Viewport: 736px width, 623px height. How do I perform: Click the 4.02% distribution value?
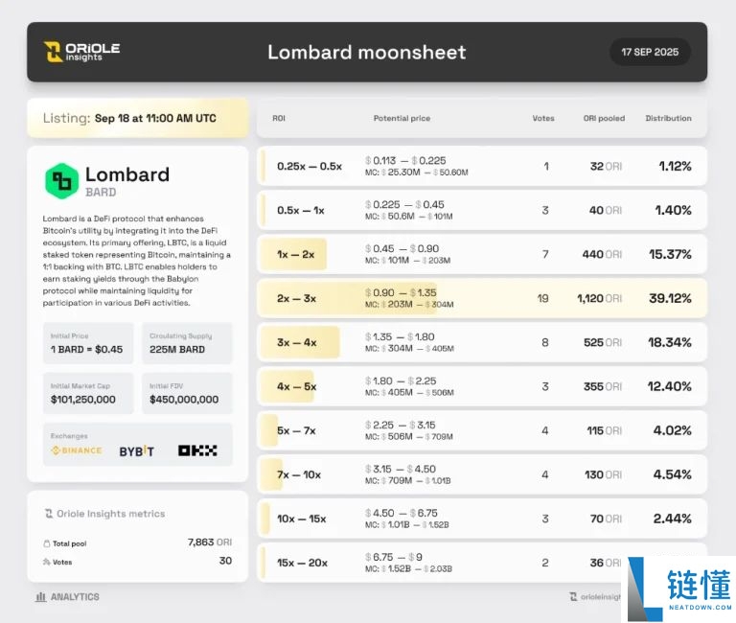[672, 431]
